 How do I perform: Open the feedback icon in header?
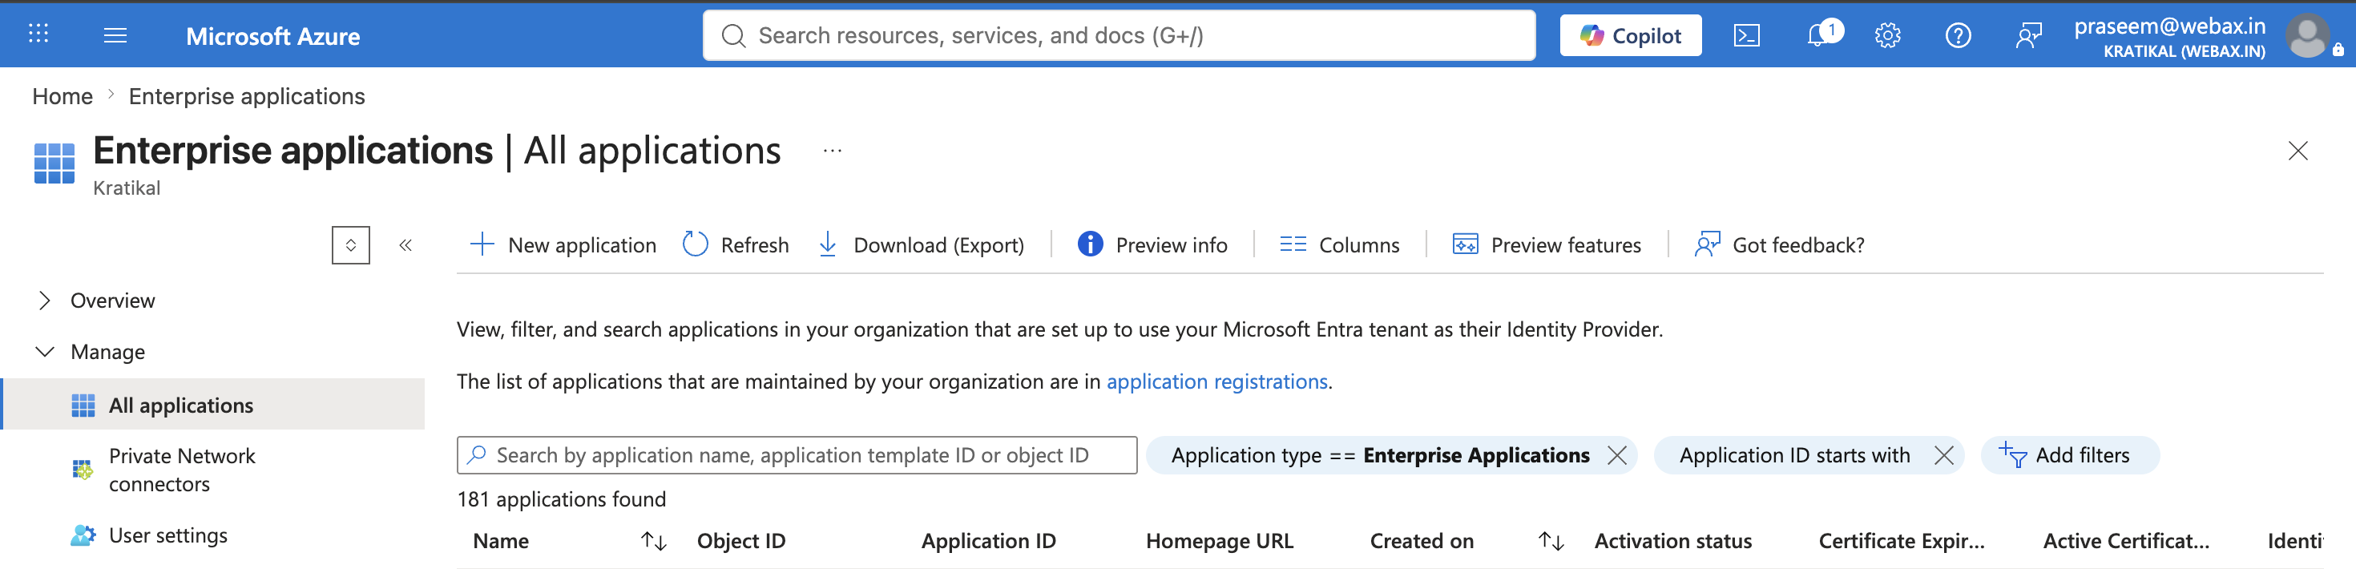point(2027,36)
